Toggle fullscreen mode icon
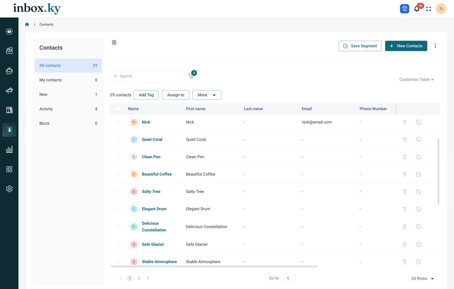The width and height of the screenshot is (454, 289). coord(428,9)
